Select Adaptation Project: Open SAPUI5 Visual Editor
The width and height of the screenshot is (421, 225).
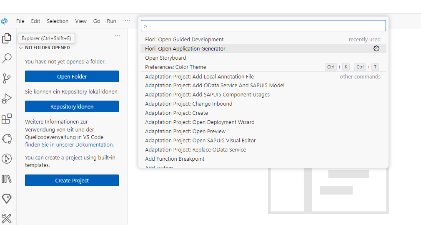(x=263, y=140)
